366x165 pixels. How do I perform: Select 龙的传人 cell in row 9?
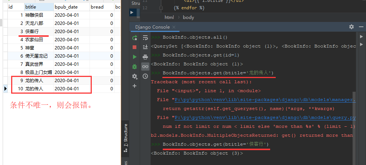[39, 81]
